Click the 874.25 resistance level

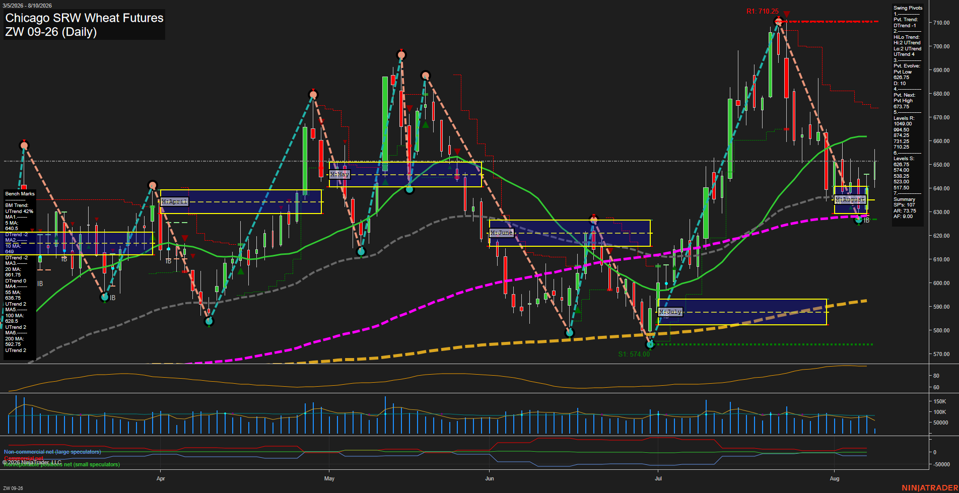point(901,135)
